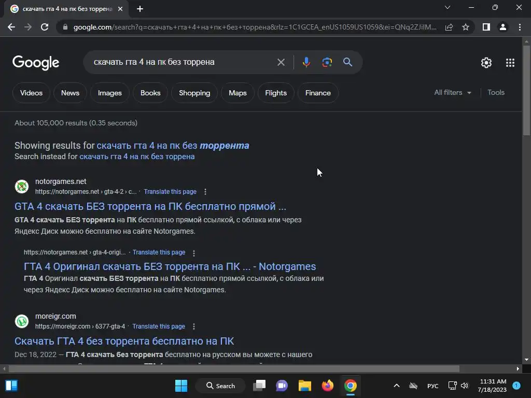Open corrected query 'без торрента' link
The height and width of the screenshot is (398, 531).
[x=173, y=146]
